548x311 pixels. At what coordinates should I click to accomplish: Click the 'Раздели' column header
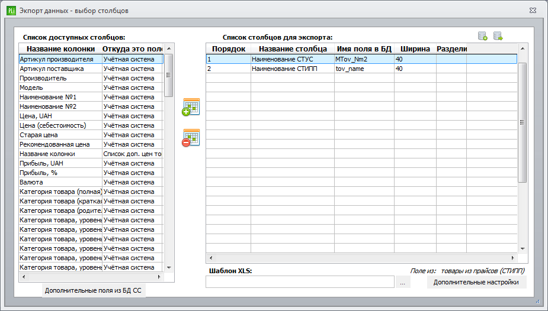click(x=451, y=49)
